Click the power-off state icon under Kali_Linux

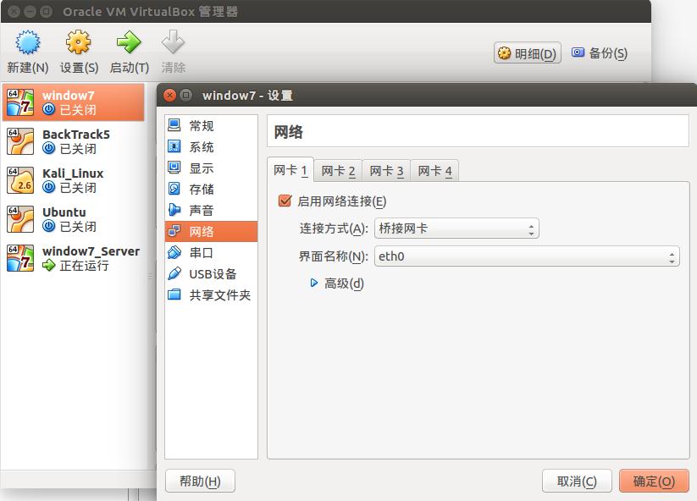click(48, 187)
